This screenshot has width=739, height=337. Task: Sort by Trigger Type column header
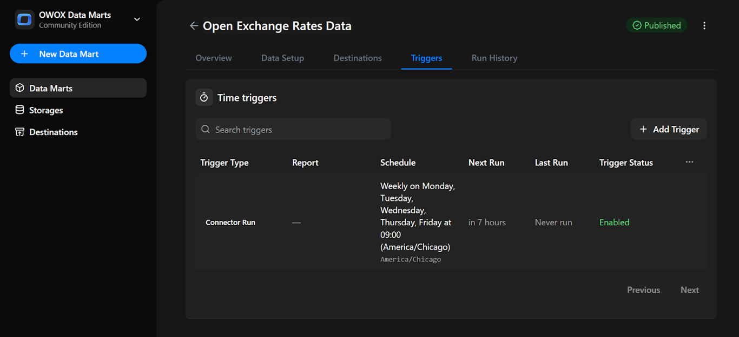point(225,163)
